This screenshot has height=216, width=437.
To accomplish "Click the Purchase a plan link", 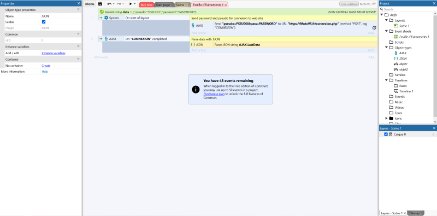I will 214,94.
